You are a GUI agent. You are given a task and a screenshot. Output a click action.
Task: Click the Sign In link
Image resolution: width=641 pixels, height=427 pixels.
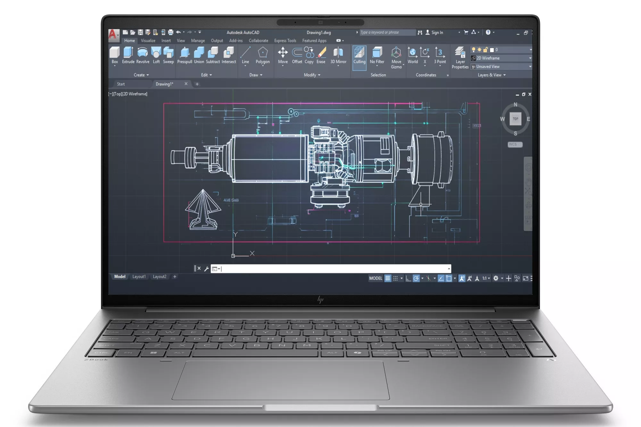click(437, 32)
